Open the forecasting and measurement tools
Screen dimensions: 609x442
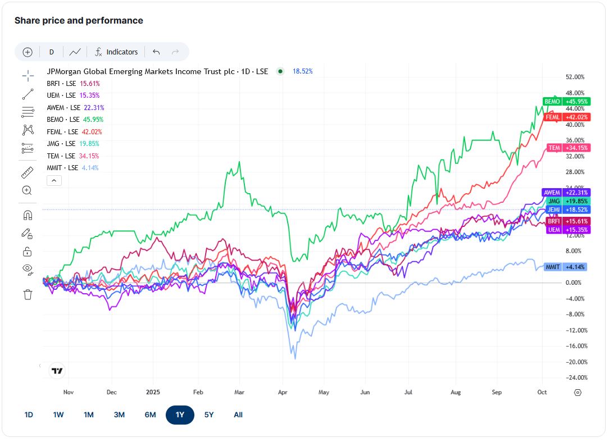[28, 148]
